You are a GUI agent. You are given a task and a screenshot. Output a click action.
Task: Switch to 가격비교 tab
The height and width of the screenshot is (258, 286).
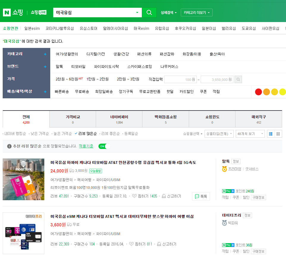point(73,119)
